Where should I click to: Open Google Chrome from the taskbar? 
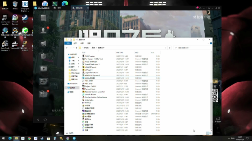[29, 138]
